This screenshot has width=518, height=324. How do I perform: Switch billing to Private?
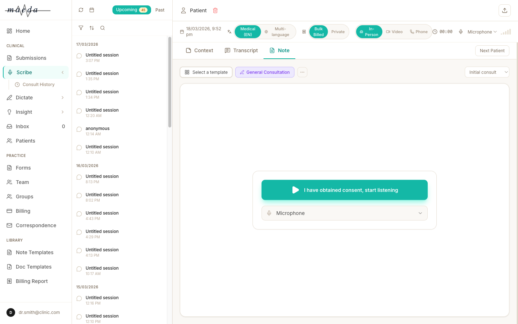(x=338, y=32)
